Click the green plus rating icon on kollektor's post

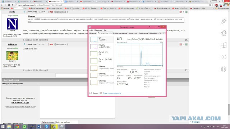(x=187, y=44)
